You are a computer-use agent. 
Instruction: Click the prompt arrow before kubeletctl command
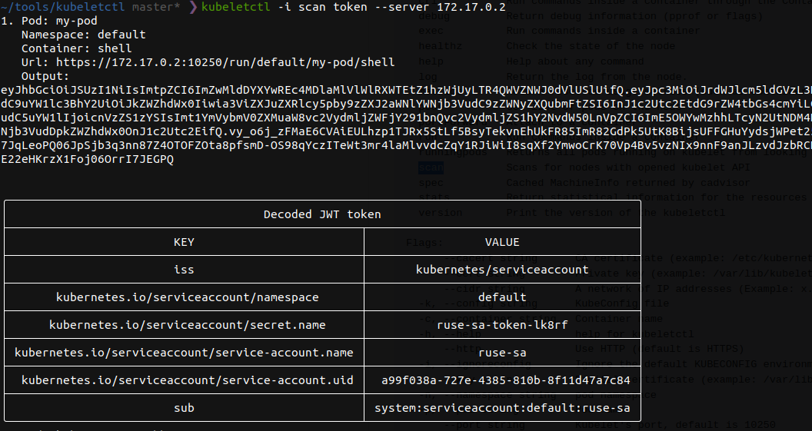tap(193, 7)
